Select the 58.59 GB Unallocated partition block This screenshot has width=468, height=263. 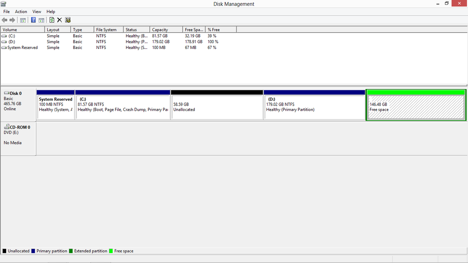click(217, 107)
